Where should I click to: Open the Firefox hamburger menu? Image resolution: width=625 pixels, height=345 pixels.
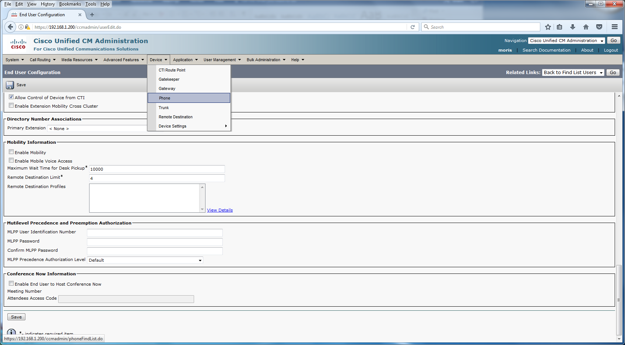(x=615, y=27)
